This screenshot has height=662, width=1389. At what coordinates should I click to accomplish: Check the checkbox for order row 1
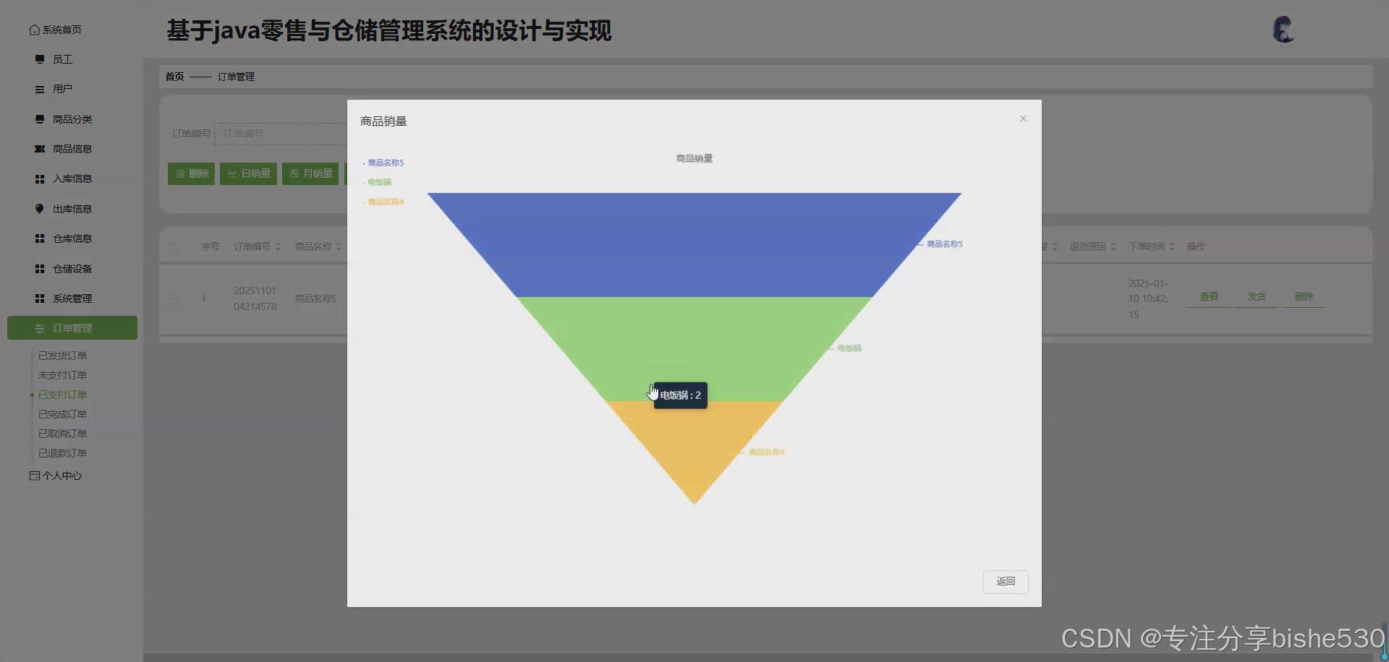click(x=173, y=298)
